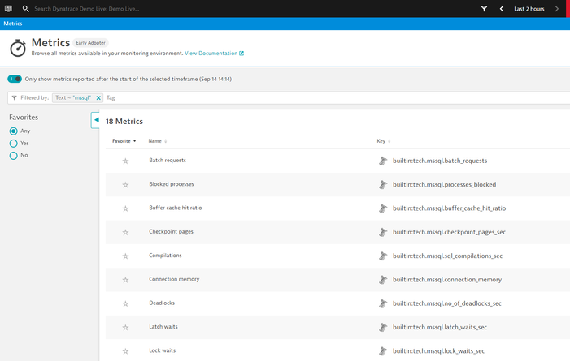Star the Deadlocks metric as favorite
Viewport: 570px width, 361px height.
coord(125,303)
